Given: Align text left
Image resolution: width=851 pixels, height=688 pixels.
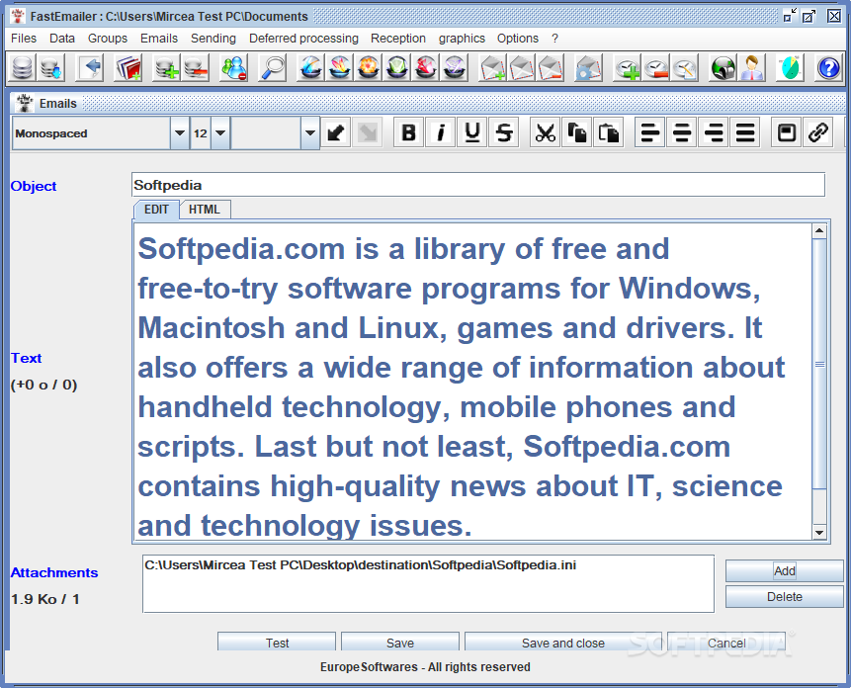Looking at the screenshot, I should click(650, 132).
